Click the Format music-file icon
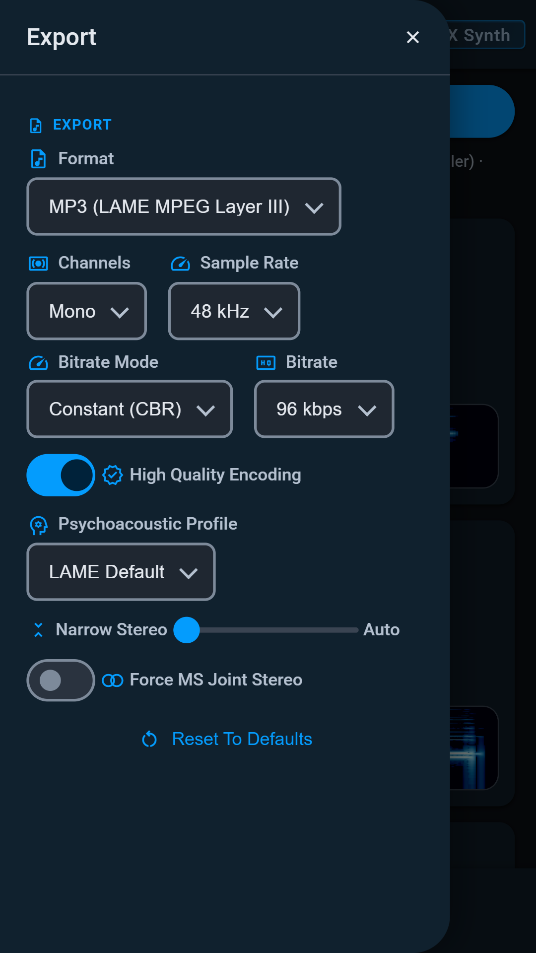Viewport: 536px width, 953px height. coord(38,159)
